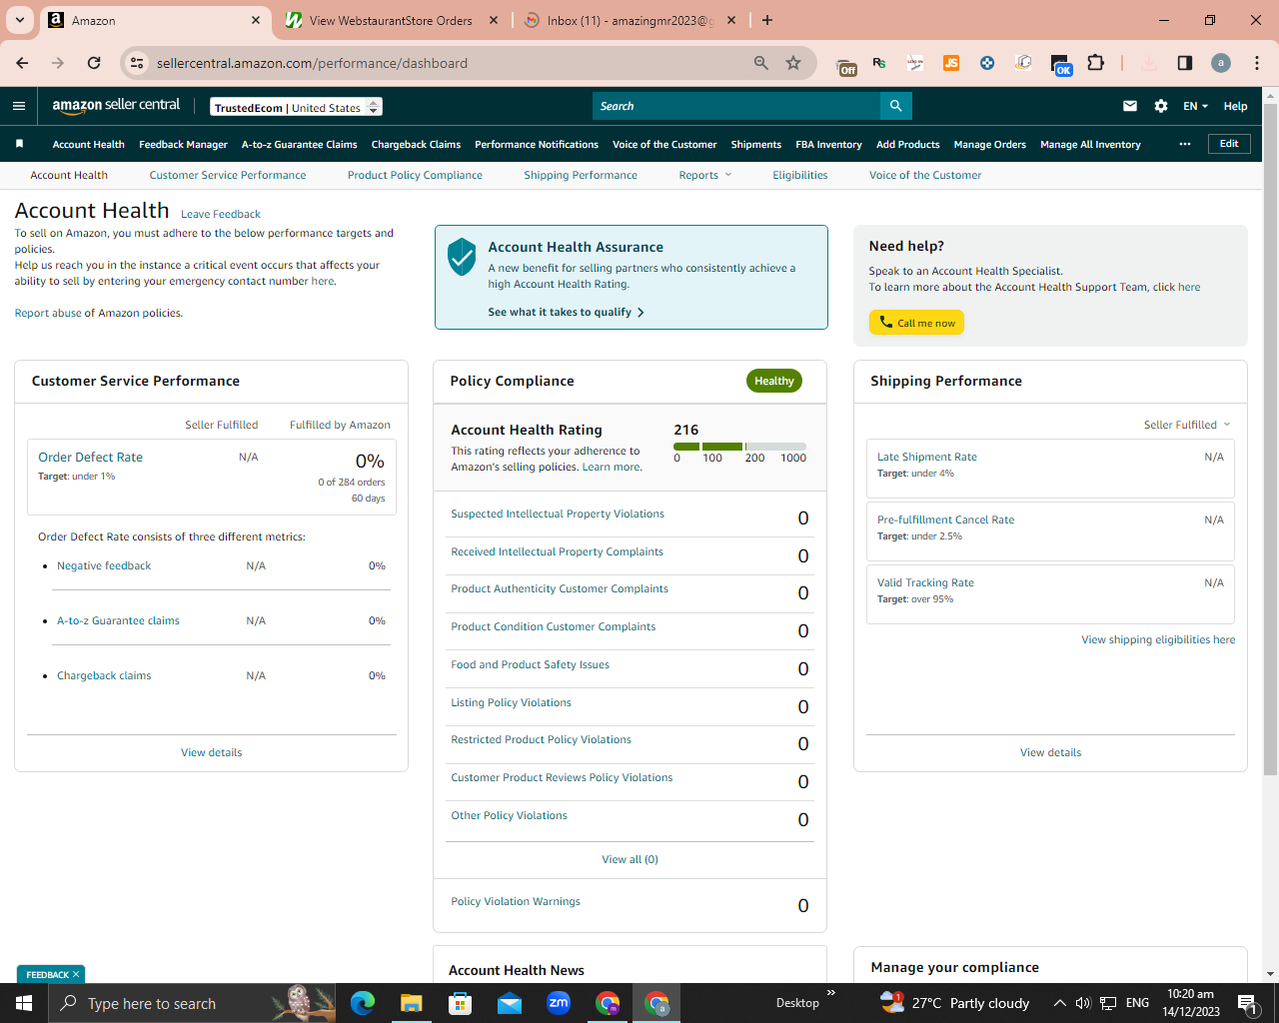The image size is (1279, 1023).
Task: Click the Call me now button
Action: [916, 323]
